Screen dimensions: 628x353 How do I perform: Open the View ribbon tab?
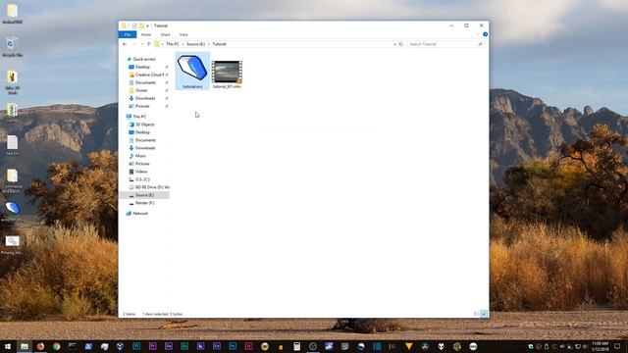(183, 35)
